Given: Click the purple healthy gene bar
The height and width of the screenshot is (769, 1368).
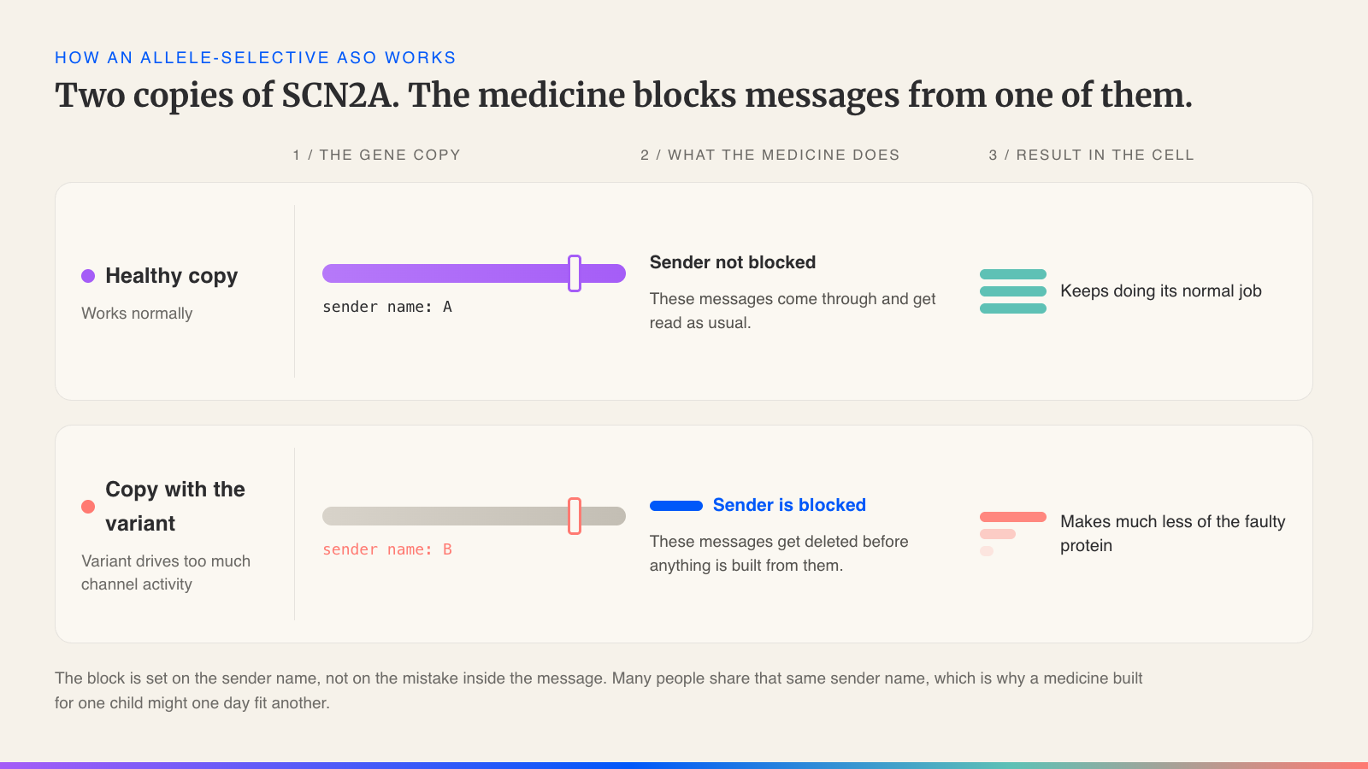Looking at the screenshot, I should tap(474, 273).
